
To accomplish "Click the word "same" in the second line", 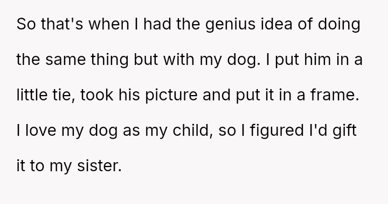I will (x=65, y=60).
